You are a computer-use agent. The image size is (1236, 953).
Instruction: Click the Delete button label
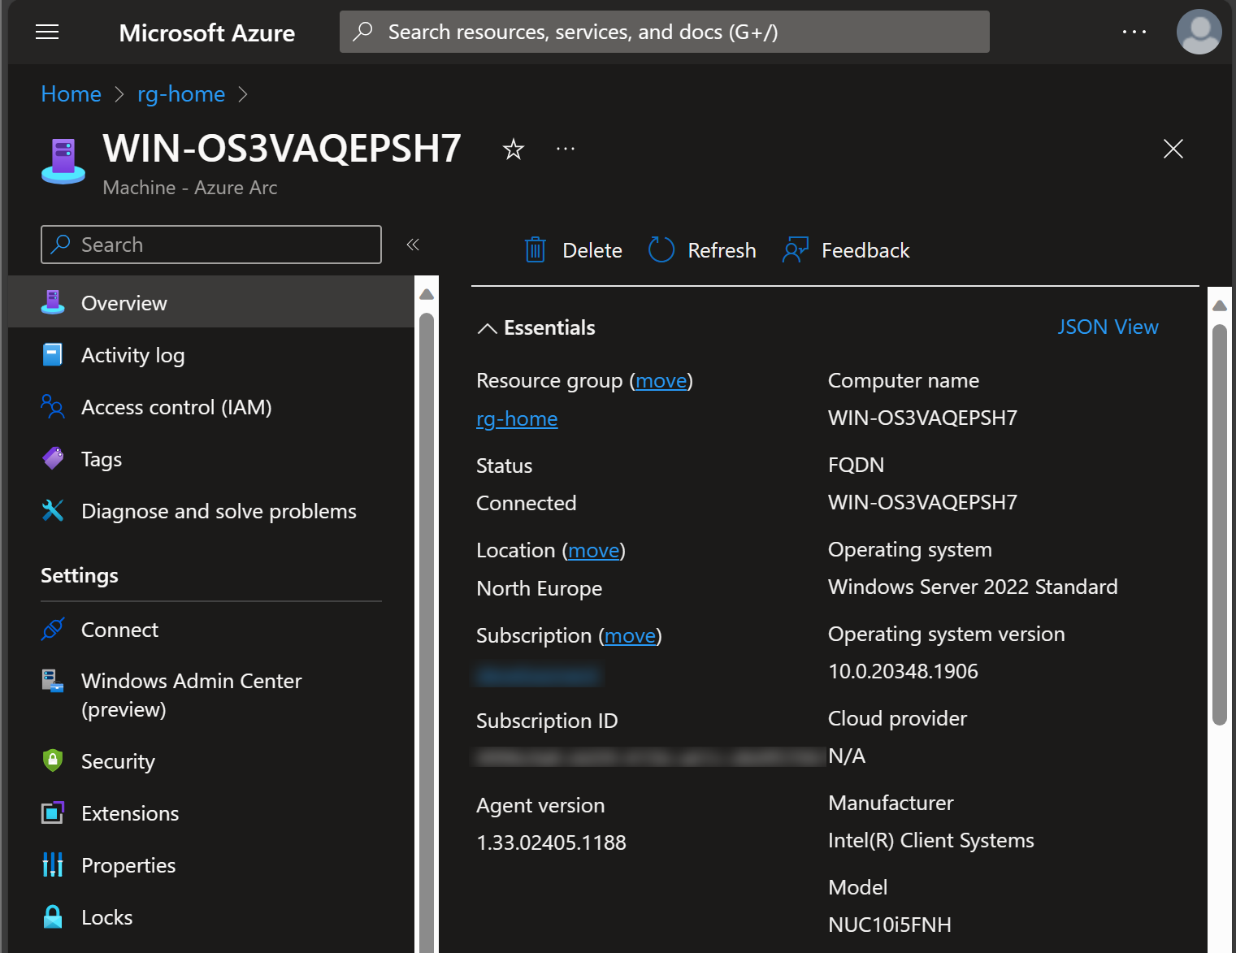pos(592,250)
